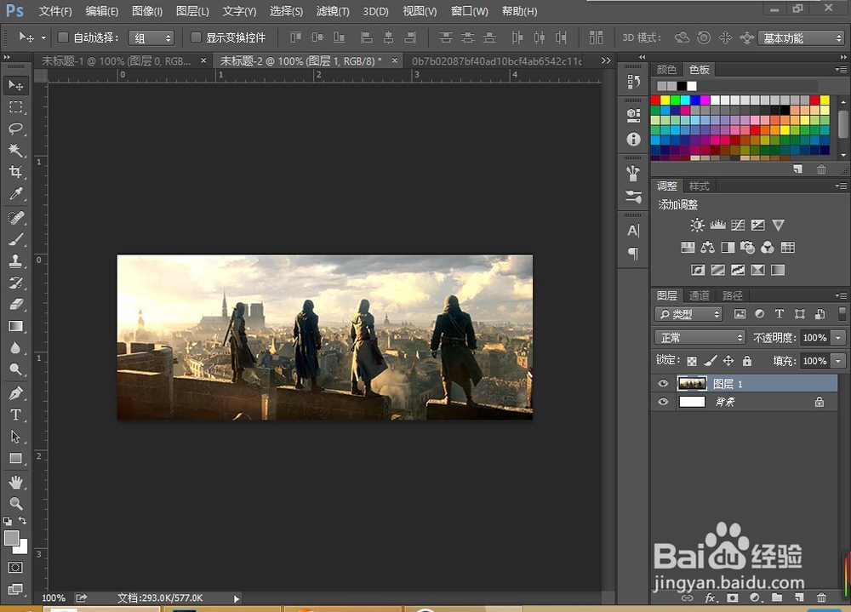851x612 pixels.
Task: Select the Path Selection tool
Action: (x=15, y=437)
